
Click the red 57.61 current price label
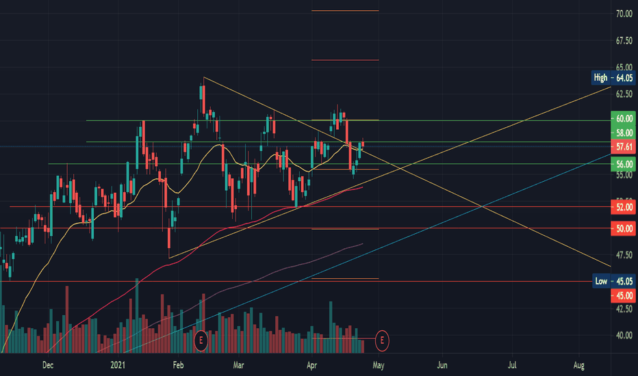pos(624,146)
